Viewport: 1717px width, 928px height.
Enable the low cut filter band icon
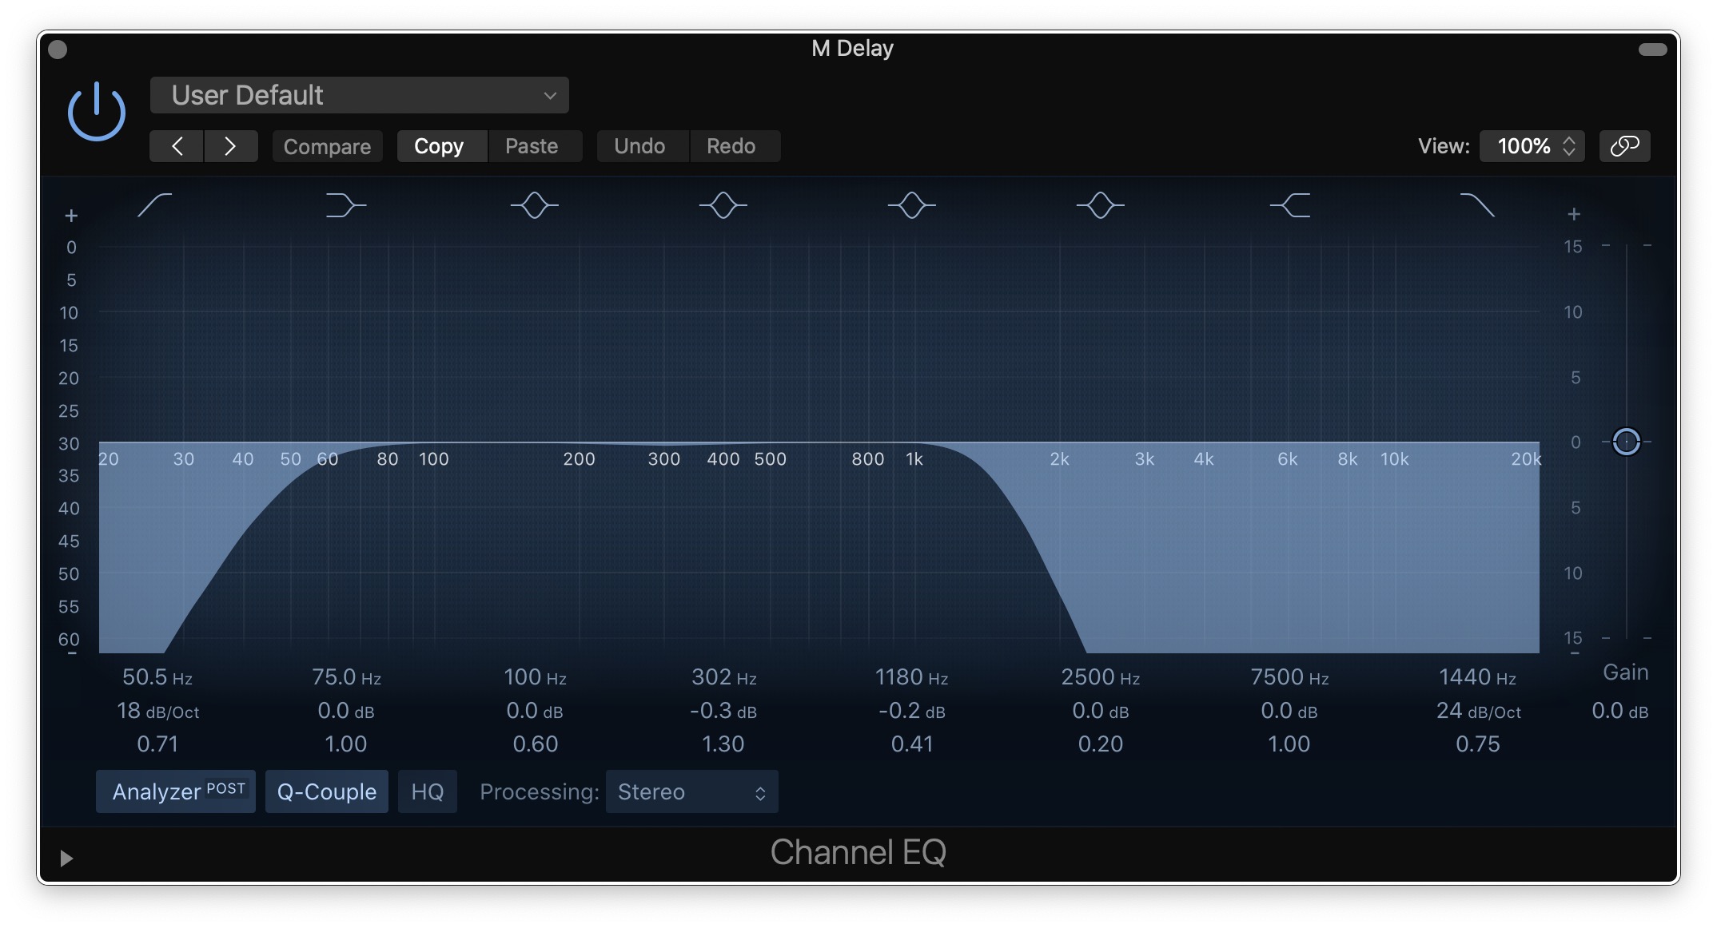tap(155, 205)
